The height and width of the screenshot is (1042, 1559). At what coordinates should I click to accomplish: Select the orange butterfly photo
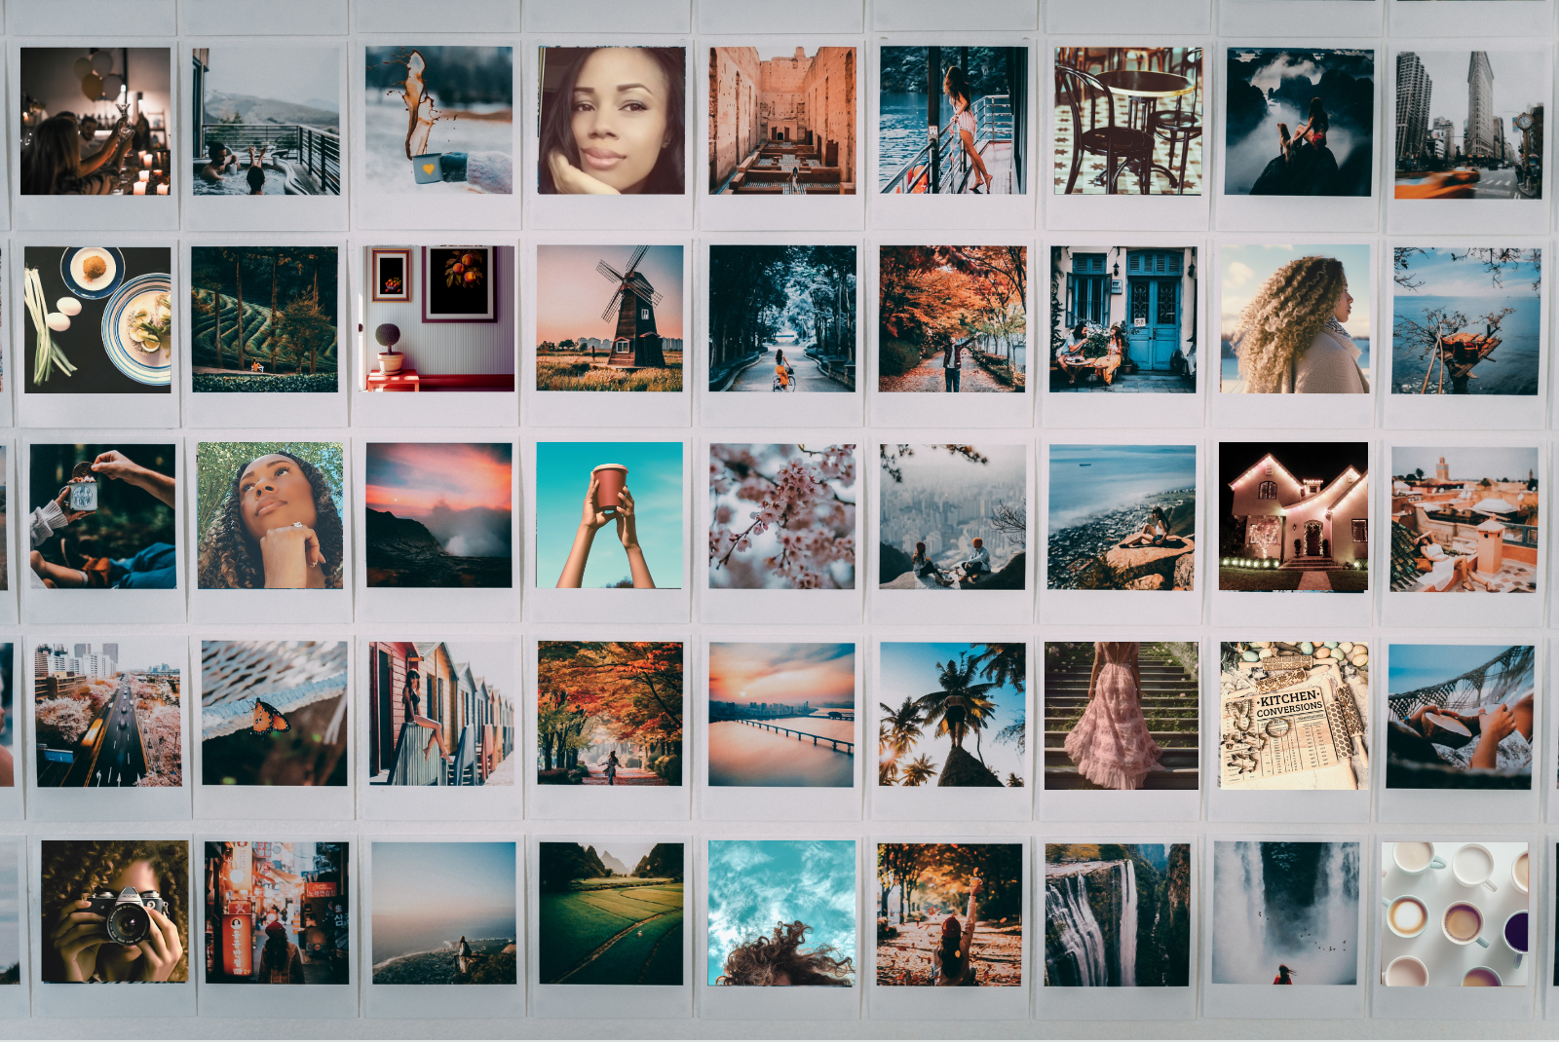point(274,713)
